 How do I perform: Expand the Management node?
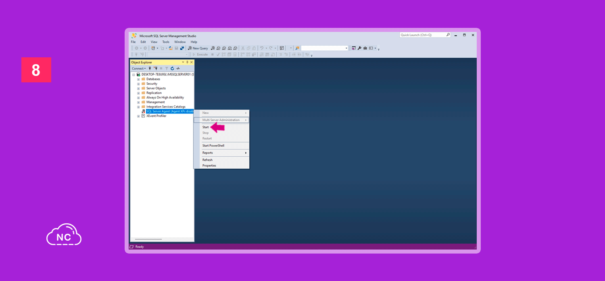point(138,102)
